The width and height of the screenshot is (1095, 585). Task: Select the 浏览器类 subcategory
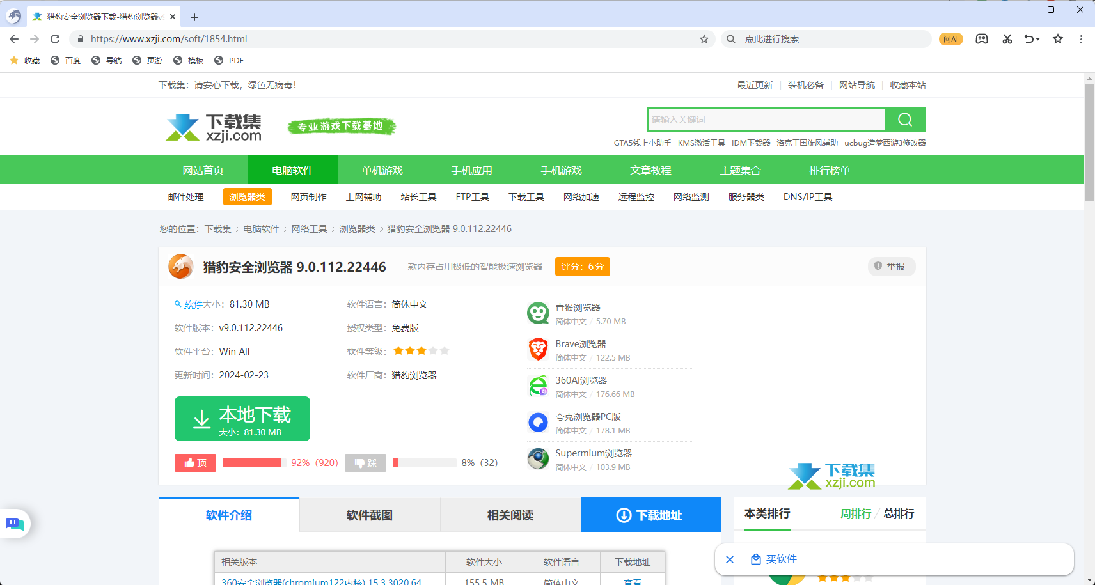click(x=247, y=197)
